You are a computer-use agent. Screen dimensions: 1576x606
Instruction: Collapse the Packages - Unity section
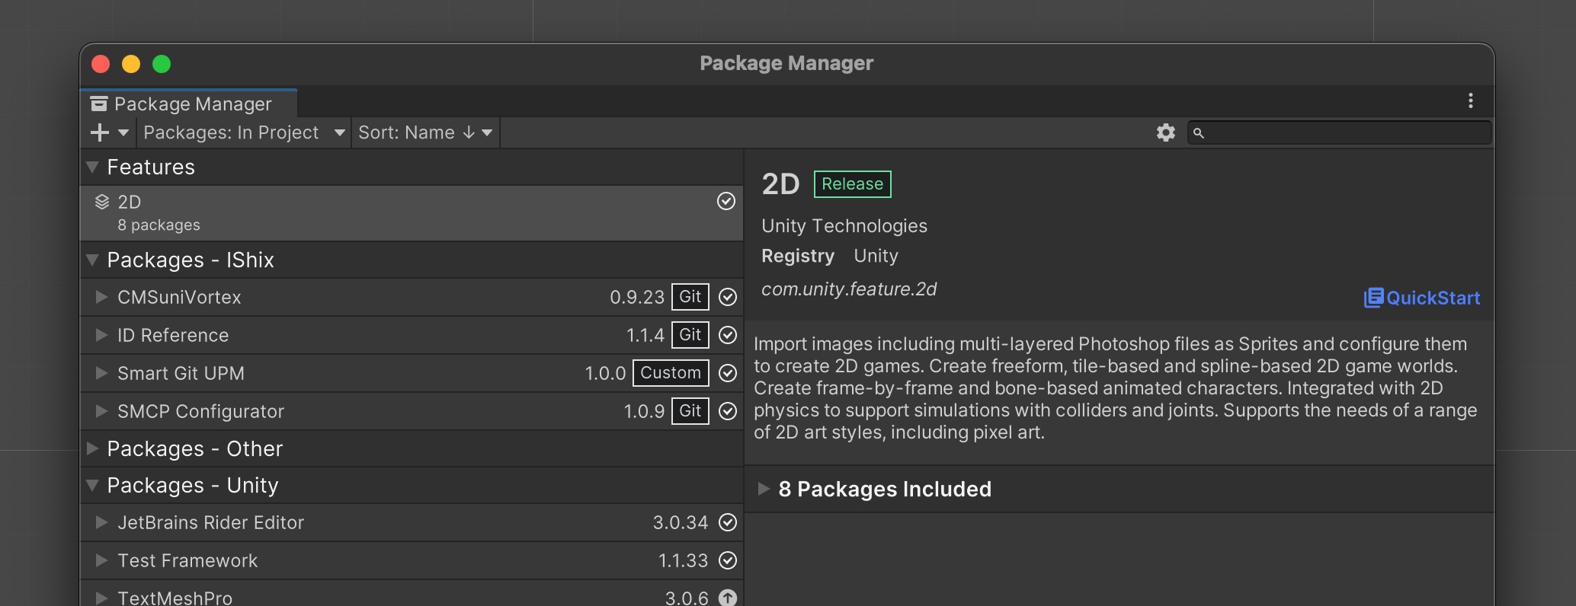[92, 485]
